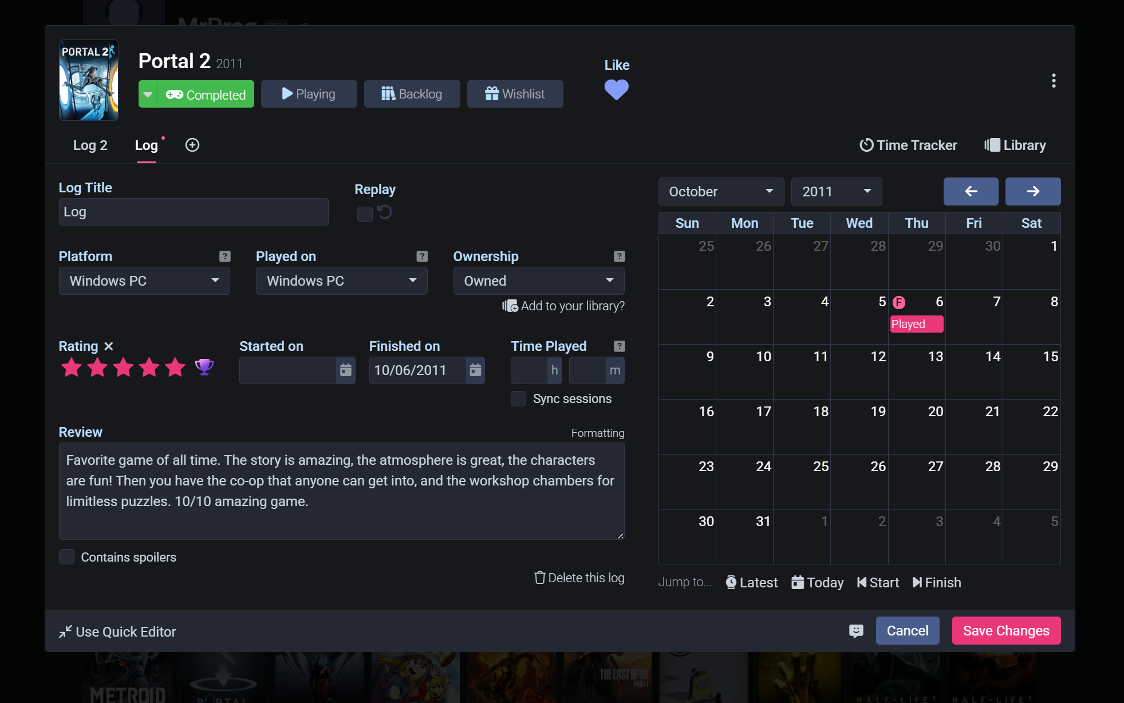
Task: Click Save Changes button
Action: click(x=1006, y=631)
